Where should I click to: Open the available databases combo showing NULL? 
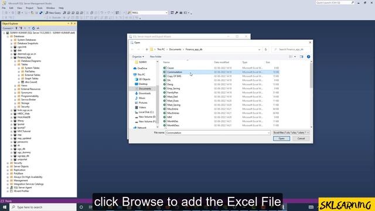(x=149, y=13)
